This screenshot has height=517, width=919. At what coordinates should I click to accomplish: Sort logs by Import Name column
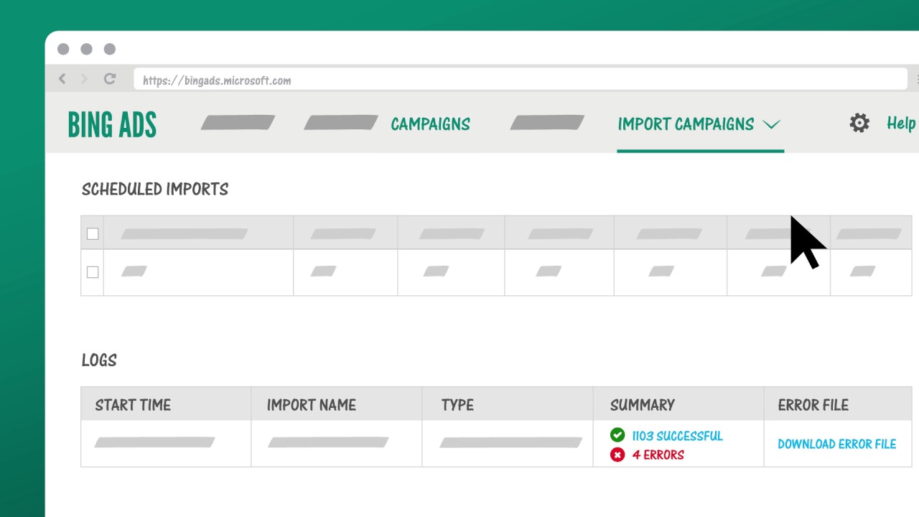click(311, 405)
